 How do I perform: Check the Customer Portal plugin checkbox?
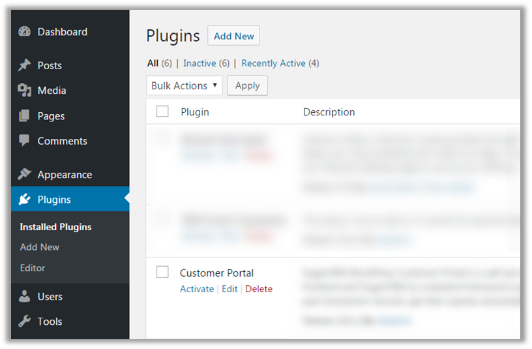point(162,272)
